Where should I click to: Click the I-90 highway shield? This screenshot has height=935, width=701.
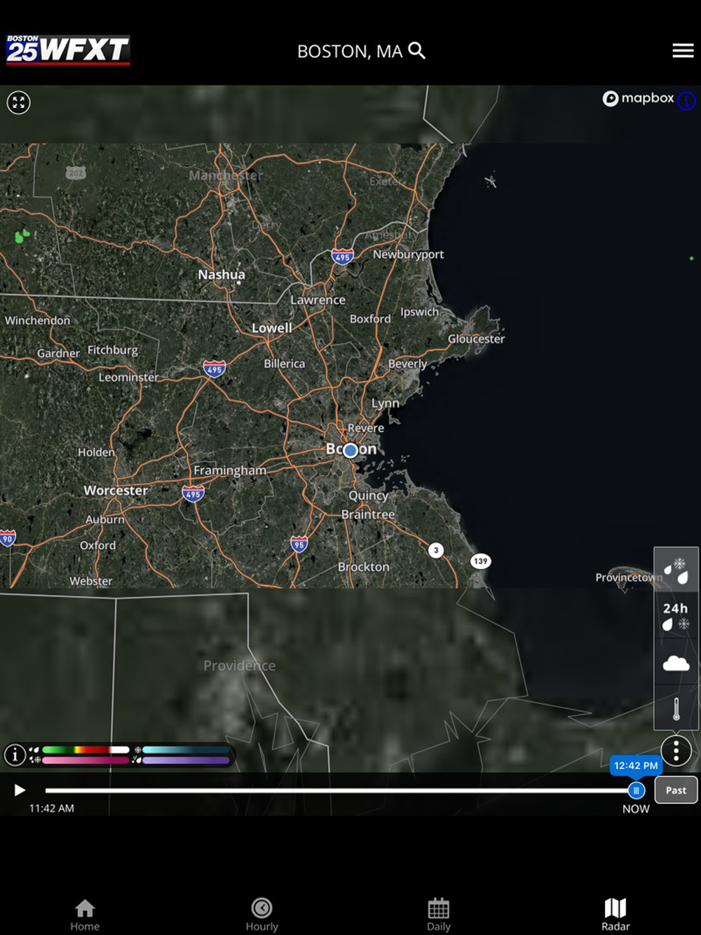[x=7, y=538]
